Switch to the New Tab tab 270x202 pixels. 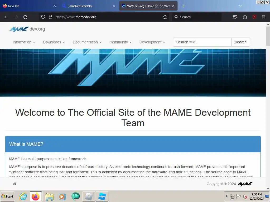click(29, 6)
